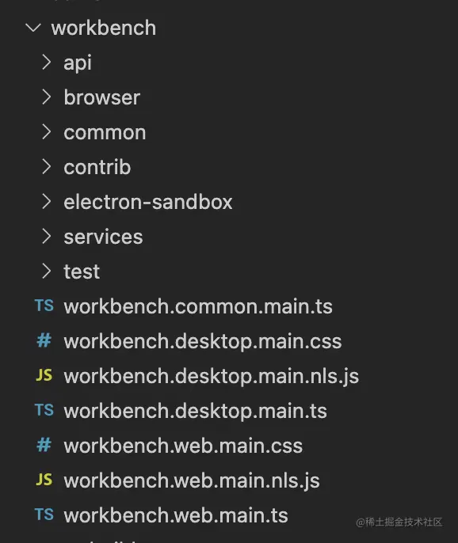Image resolution: width=458 pixels, height=543 pixels.
Task: Click the TS icon of workbench.common.main.ts
Action: pyautogui.click(x=44, y=306)
